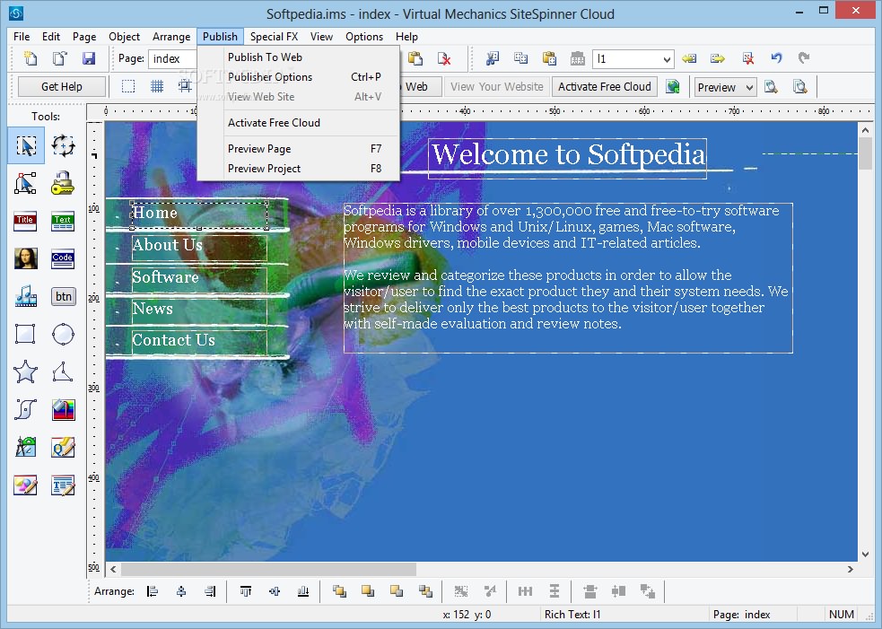This screenshot has width=882, height=629.
Task: Select the star shape tool
Action: [x=26, y=371]
